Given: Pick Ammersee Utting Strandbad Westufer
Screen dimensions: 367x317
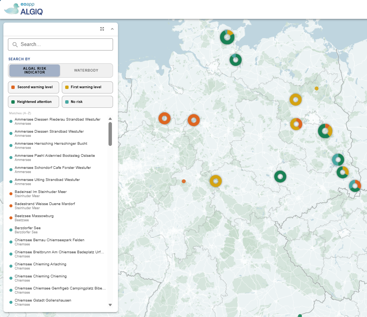Looking at the screenshot, I should coord(58,182).
